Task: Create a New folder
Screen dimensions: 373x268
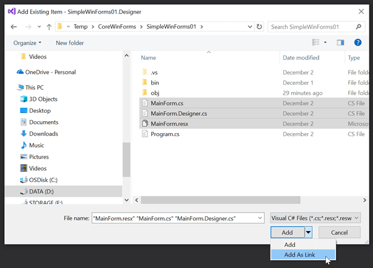Action: pos(70,43)
